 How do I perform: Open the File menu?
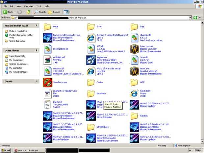click(5, 6)
